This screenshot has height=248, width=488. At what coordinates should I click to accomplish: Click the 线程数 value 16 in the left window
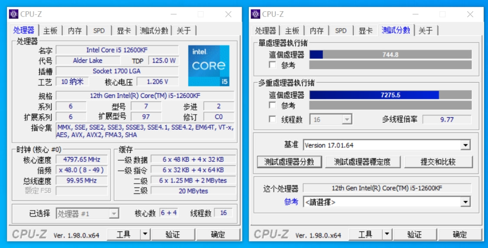(223, 213)
